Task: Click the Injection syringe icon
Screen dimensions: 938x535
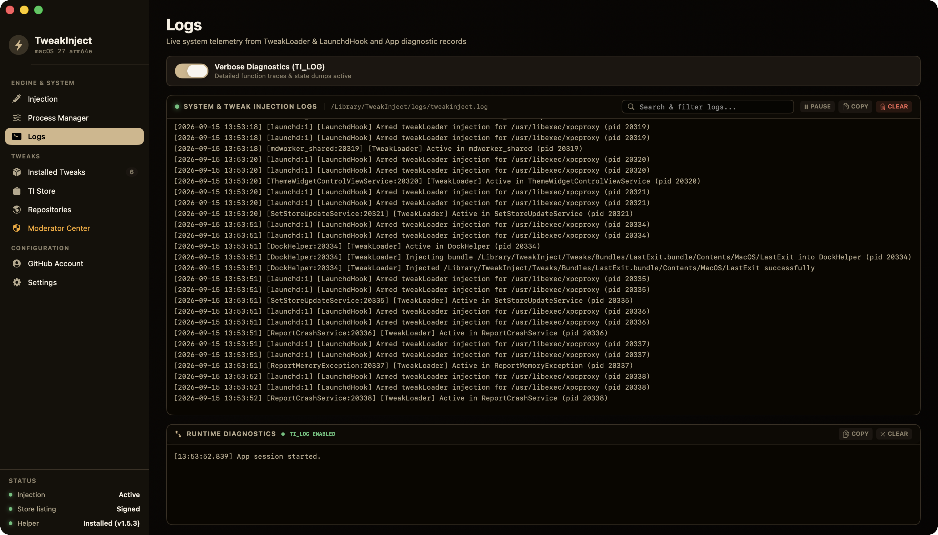Action: [16, 99]
